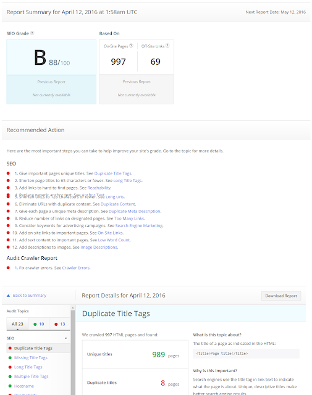Image resolution: width=312 pixels, height=395 pixels.
Task: Go to the Duplicate Content topic link
Action: tap(118, 204)
